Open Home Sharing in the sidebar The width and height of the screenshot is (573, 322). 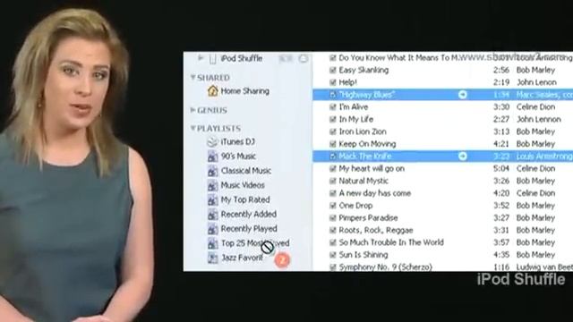244,91
